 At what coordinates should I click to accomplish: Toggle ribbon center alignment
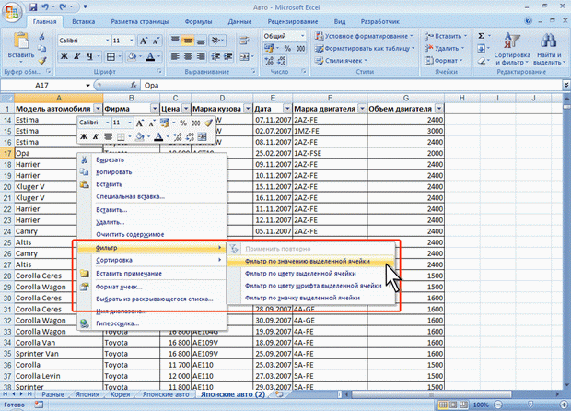coord(188,56)
